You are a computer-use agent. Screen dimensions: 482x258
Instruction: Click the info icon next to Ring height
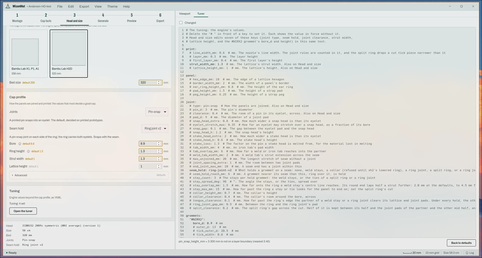click(x=28, y=151)
